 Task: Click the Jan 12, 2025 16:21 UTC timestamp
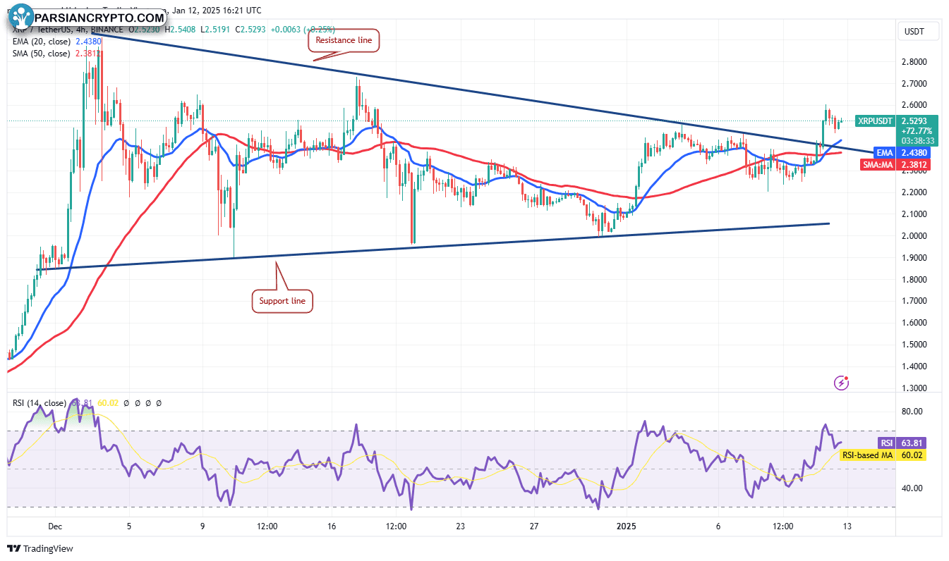pos(216,11)
